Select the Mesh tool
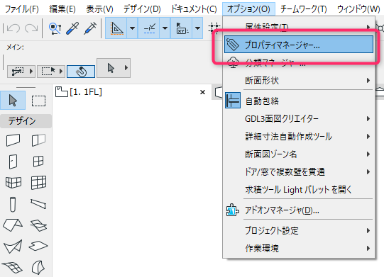384x277 pixels. pyautogui.click(x=12, y=267)
